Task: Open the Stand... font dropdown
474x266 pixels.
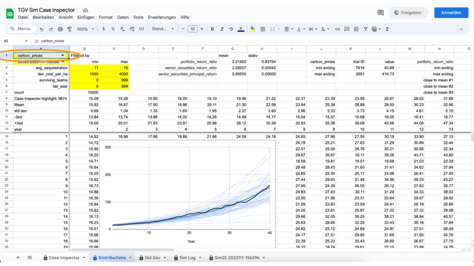Action: [x=163, y=29]
